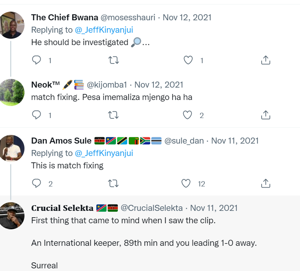This screenshot has width=300, height=271.
Task: Reply to Neok's match fixing tweet
Action: pos(37,115)
